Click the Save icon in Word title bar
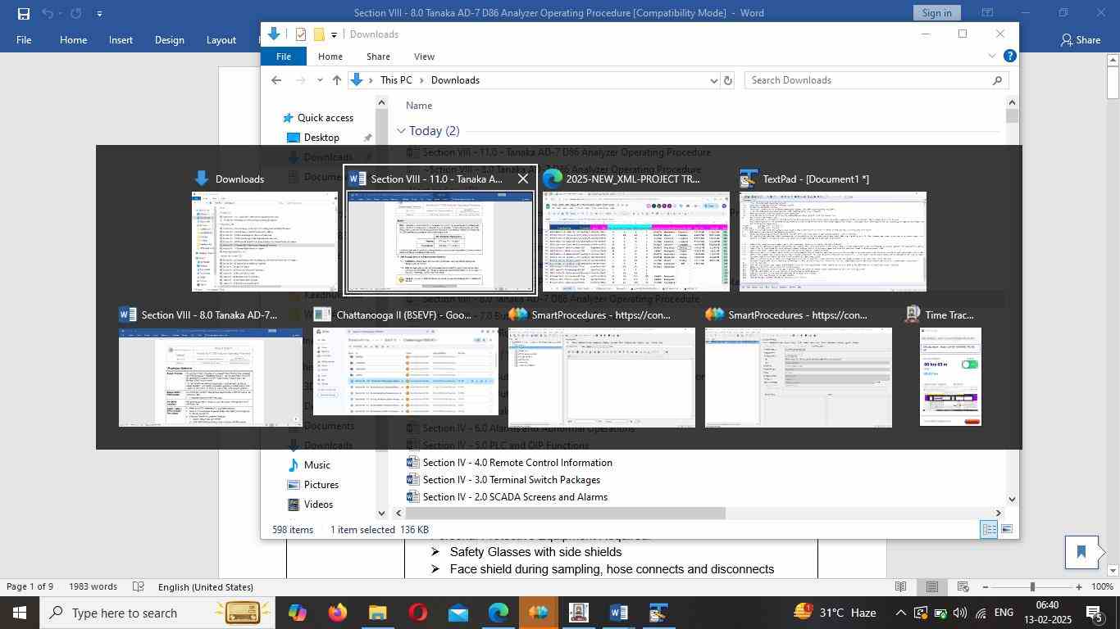The height and width of the screenshot is (629, 1120). click(x=23, y=13)
